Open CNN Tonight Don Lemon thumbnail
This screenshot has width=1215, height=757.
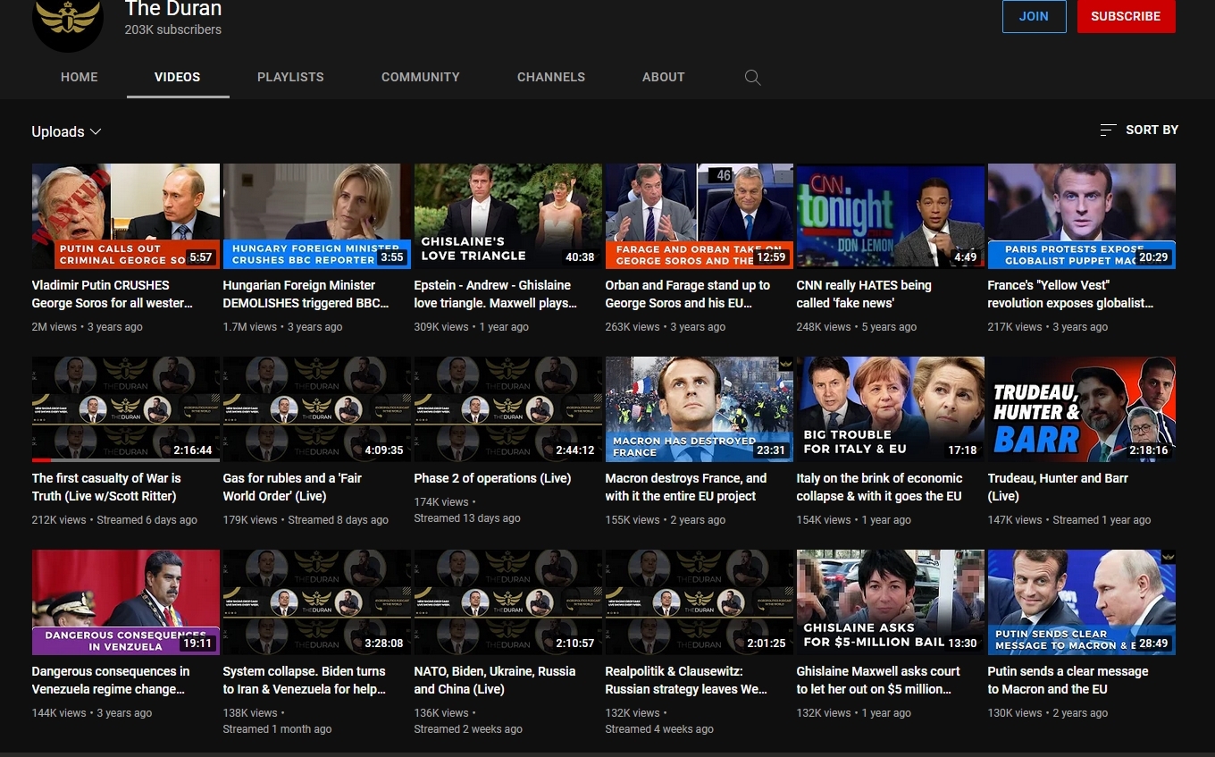(891, 216)
